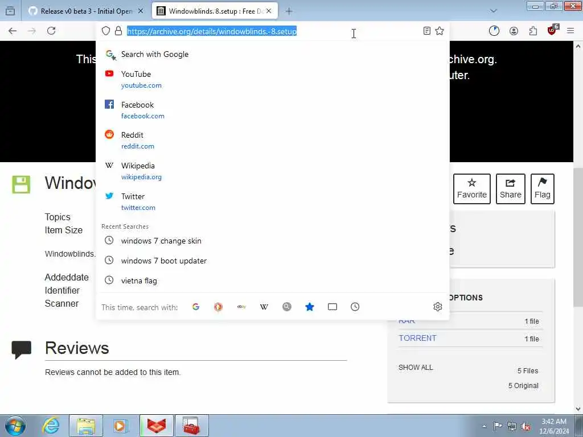This screenshot has height=437, width=583.
Task: Search bookmarks using the blue star icon
Action: [x=309, y=307]
